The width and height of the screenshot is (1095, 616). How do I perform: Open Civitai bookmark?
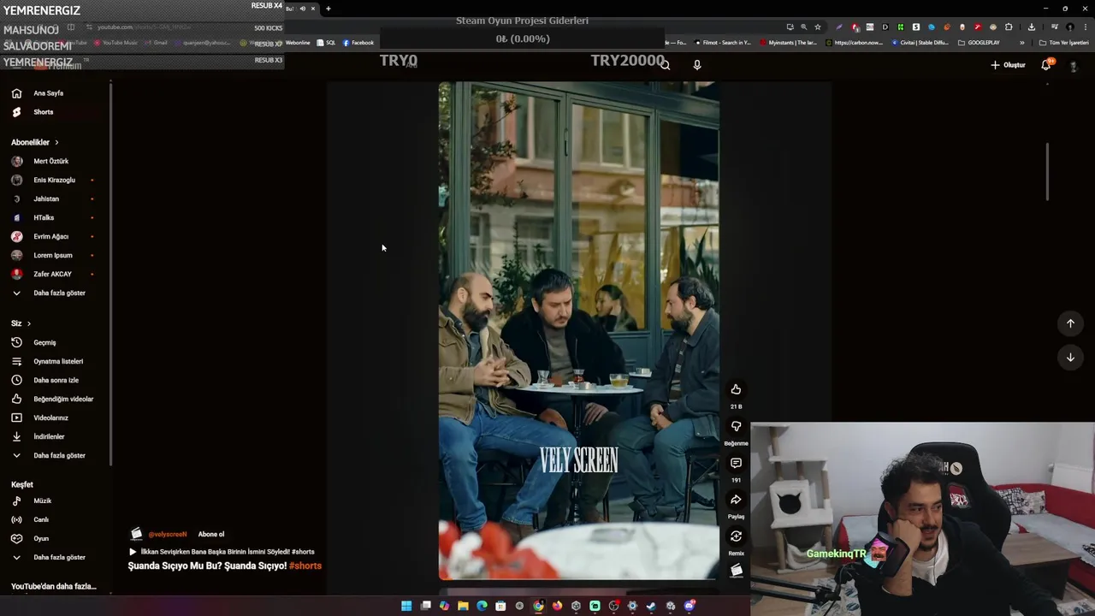[x=920, y=43]
